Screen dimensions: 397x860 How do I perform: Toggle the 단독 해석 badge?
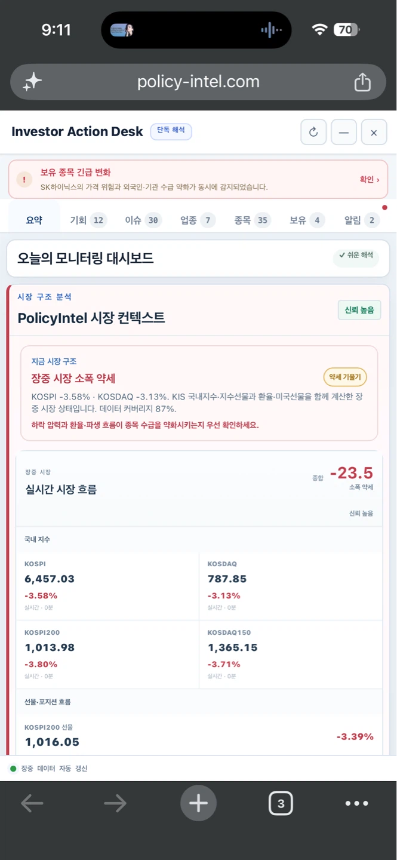(x=171, y=131)
